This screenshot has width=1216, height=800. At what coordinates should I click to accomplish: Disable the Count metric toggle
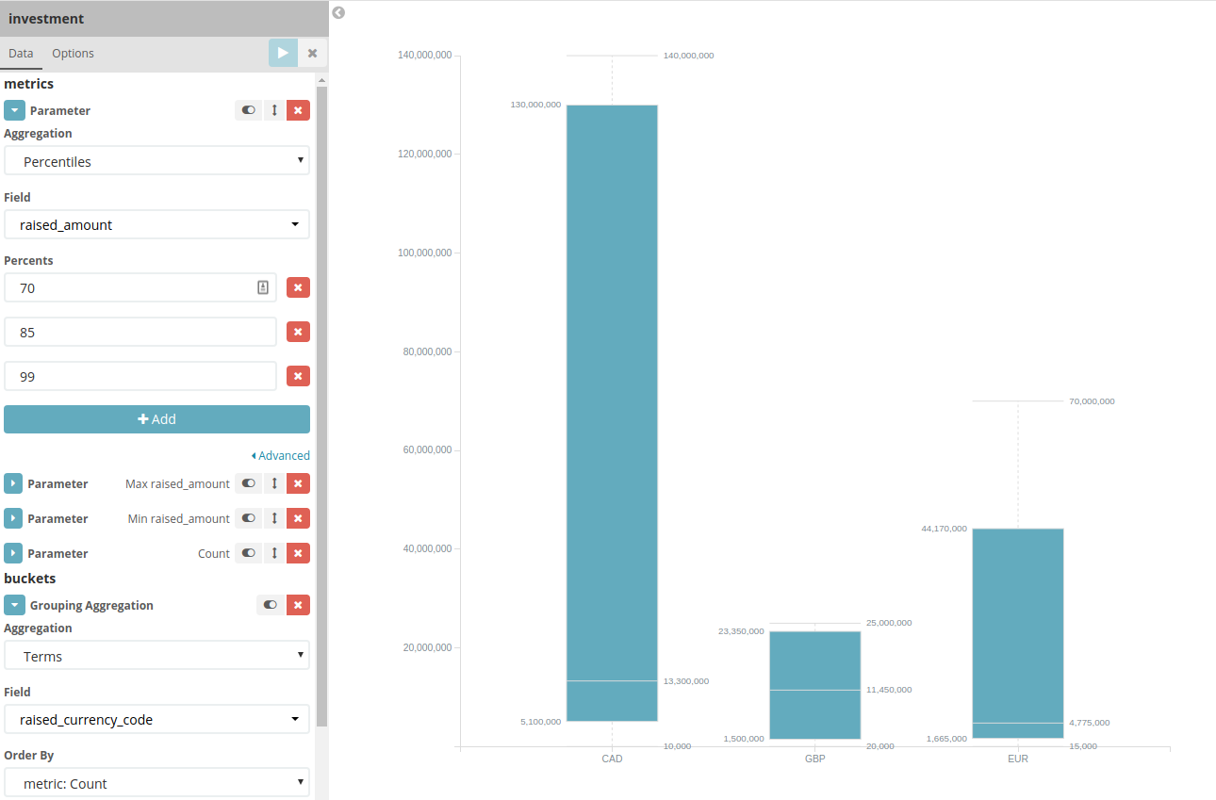248,553
